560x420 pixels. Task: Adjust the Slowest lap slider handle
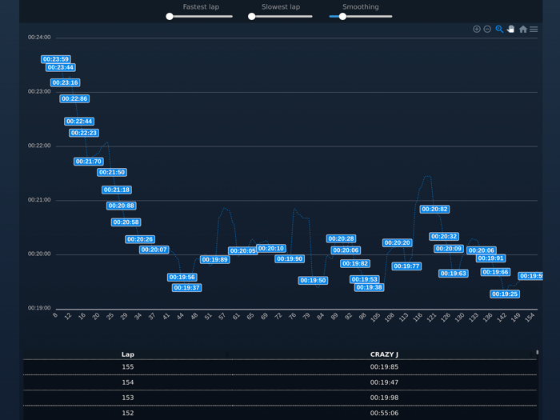pos(252,17)
